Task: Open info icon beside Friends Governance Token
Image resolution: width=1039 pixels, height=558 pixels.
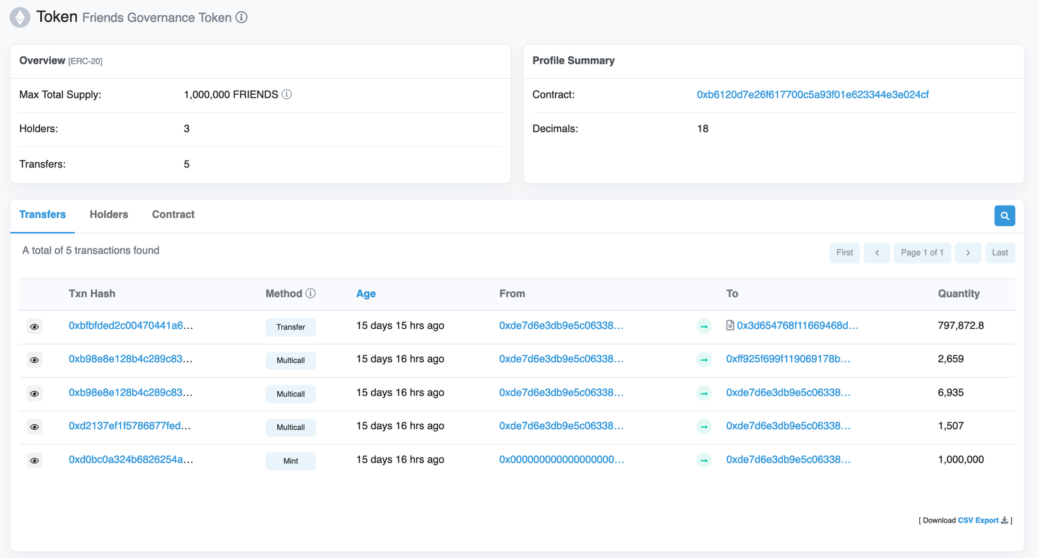Action: pos(242,17)
